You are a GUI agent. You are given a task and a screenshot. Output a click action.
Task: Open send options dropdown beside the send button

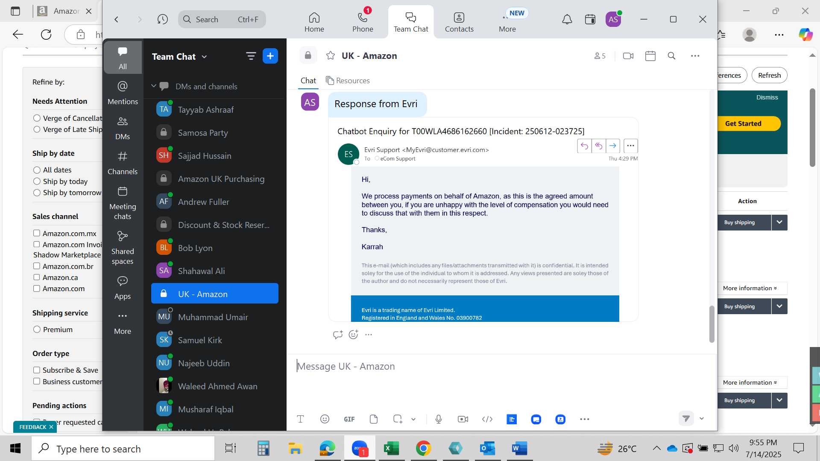701,418
